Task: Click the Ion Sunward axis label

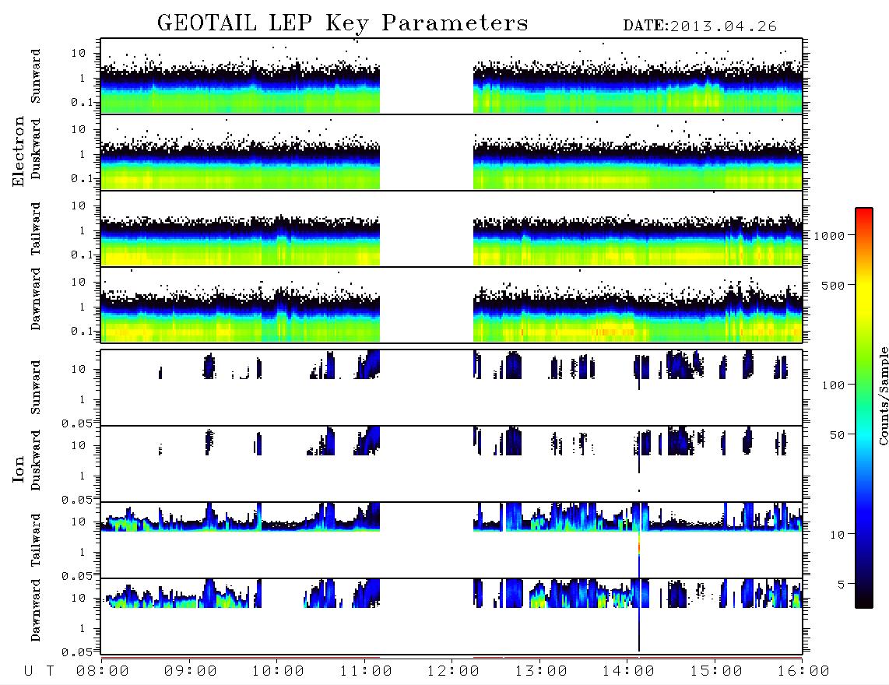Action: 36,388
